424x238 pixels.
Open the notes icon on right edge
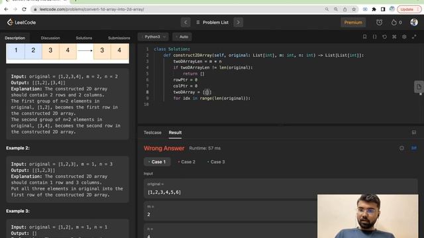click(419, 87)
